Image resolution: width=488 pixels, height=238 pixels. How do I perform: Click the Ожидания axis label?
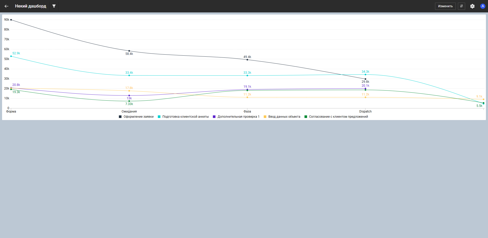129,111
